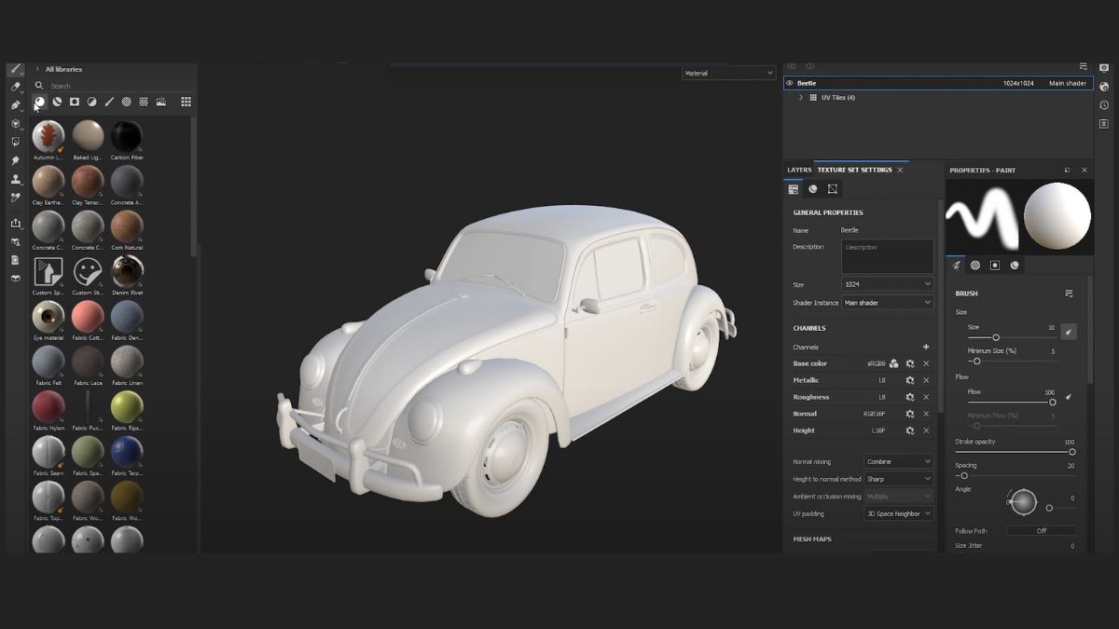Open Brush properties tab in Paint panel
The image size is (1119, 629).
pos(956,266)
